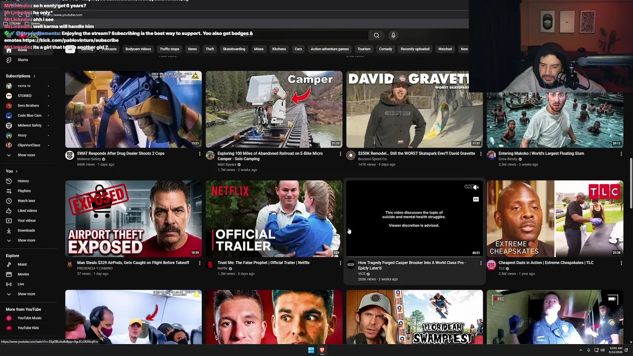633x356 pixels.
Task: Expand the You section header
Action: (x=12, y=171)
